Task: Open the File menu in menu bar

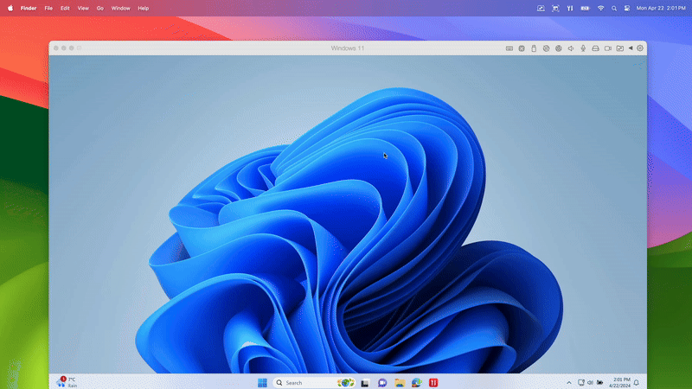Action: coord(48,8)
